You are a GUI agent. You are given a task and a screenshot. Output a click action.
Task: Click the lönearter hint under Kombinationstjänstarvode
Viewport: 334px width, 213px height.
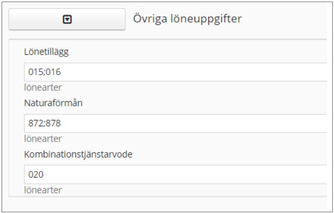pyautogui.click(x=43, y=190)
